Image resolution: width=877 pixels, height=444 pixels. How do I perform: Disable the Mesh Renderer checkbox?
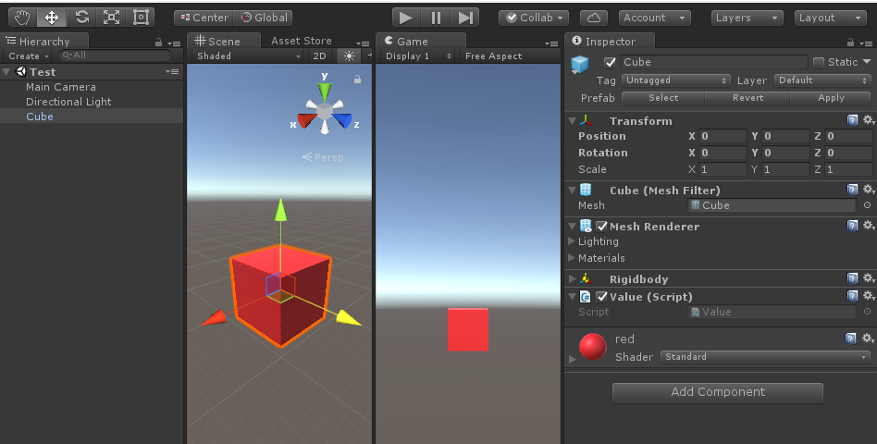click(602, 227)
